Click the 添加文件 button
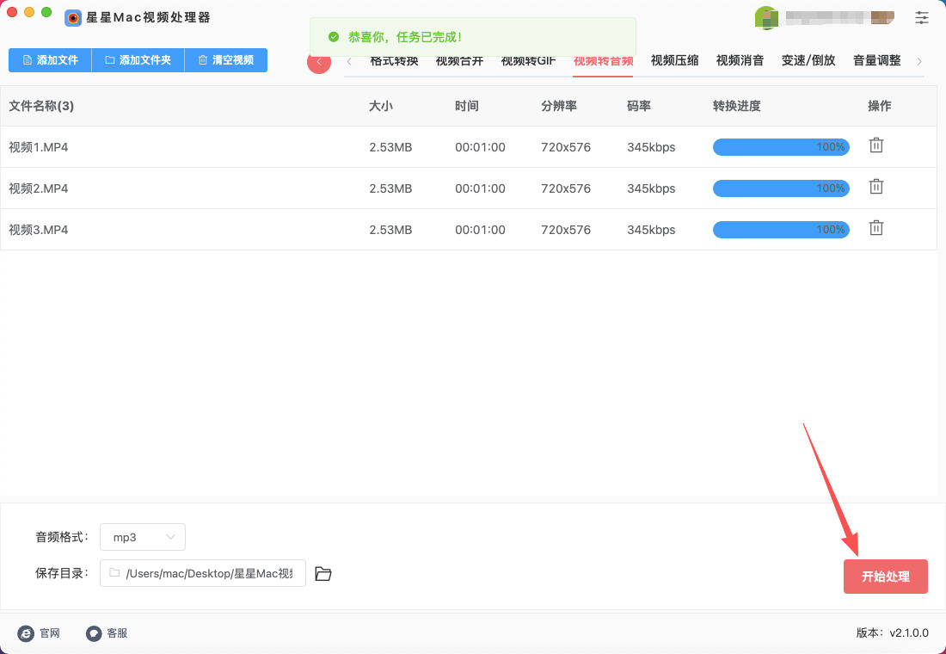Image resolution: width=946 pixels, height=654 pixels. 50,60
